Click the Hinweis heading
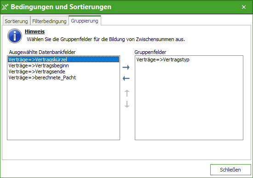 click(x=34, y=31)
